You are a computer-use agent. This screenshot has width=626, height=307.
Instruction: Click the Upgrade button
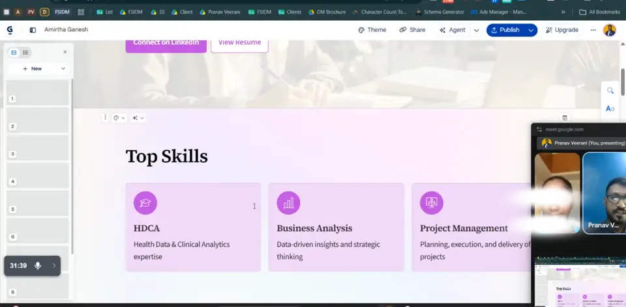(562, 30)
